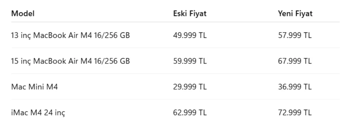
Task: Click the 62.999 TL old price
Action: pyautogui.click(x=190, y=113)
